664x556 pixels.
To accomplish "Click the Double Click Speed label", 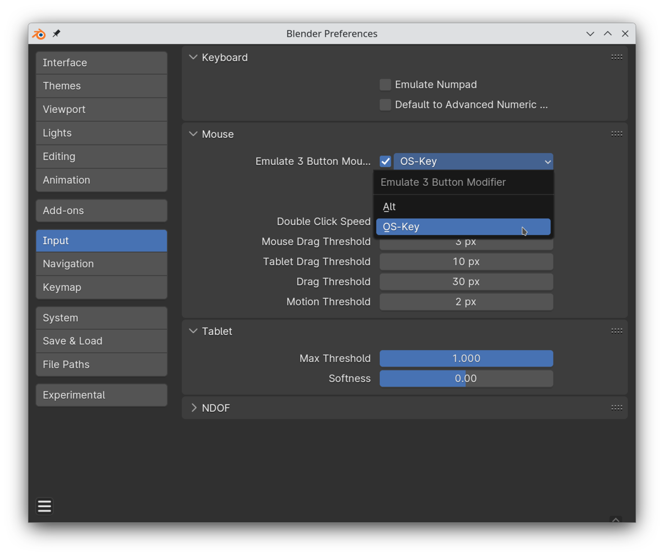I will coord(324,221).
